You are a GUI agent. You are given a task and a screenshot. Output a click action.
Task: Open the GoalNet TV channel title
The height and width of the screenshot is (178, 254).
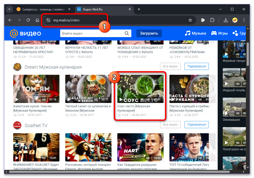pyautogui.click(x=36, y=126)
